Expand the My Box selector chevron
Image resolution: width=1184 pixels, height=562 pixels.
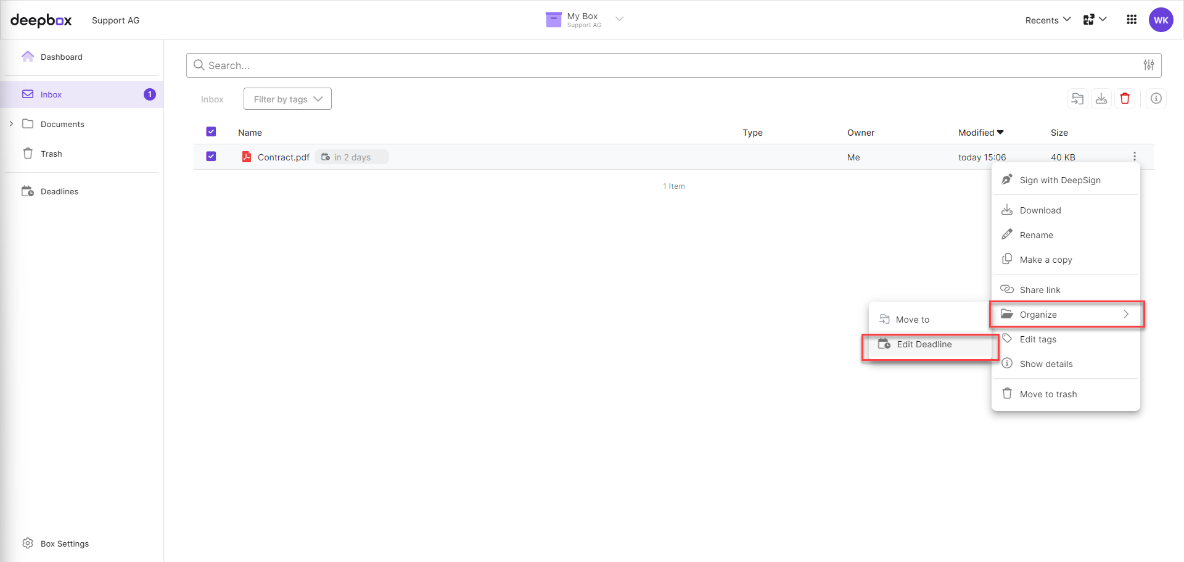coord(620,19)
